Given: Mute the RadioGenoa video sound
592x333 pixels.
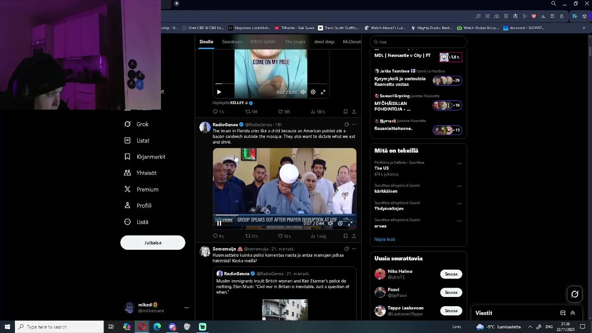Looking at the screenshot, I should [330, 223].
